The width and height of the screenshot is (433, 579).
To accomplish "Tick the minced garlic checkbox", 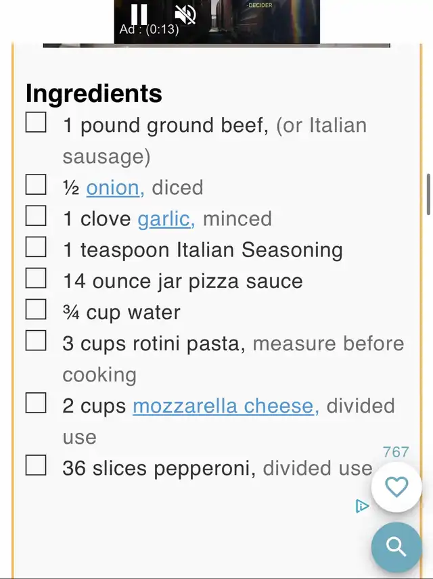I will [36, 216].
